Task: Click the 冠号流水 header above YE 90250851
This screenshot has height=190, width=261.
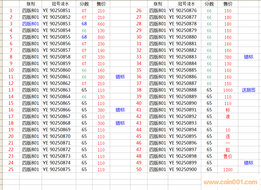Action: tap(59, 4)
